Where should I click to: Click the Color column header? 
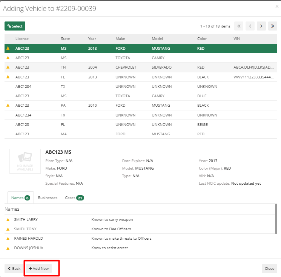(x=202, y=39)
